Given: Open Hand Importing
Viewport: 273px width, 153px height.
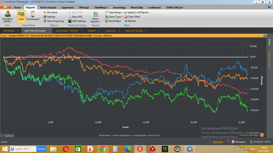Looking at the screenshot, I should [x=54, y=21].
